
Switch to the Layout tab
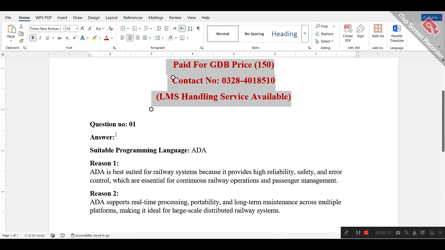(112, 17)
